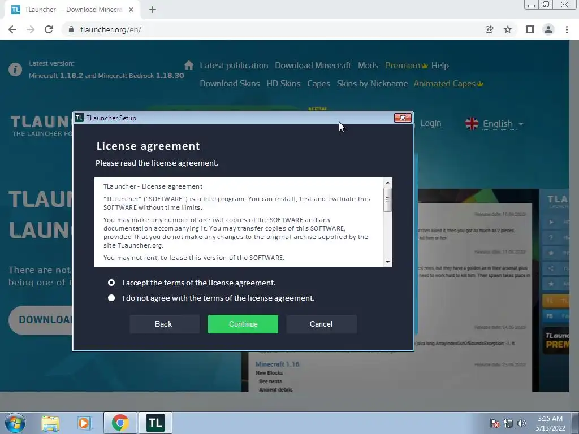This screenshot has width=579, height=434.
Task: Click the green Continue button
Action: [243, 324]
